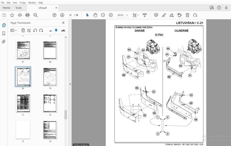Click the page number field showing 69
The image size is (231, 146).
(70, 15)
